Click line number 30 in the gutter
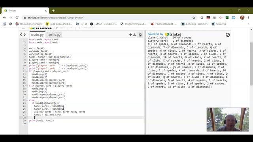 [x=25, y=123]
